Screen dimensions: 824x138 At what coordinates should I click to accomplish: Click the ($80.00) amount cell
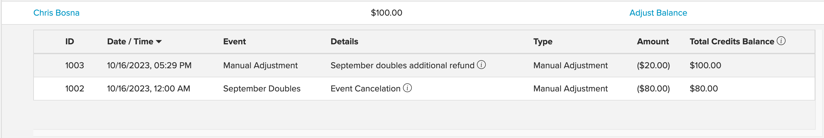653,88
